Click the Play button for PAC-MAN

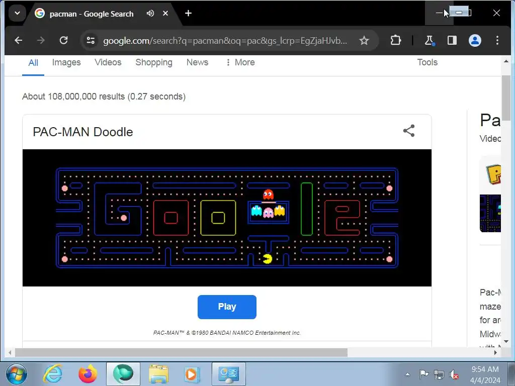(x=227, y=307)
